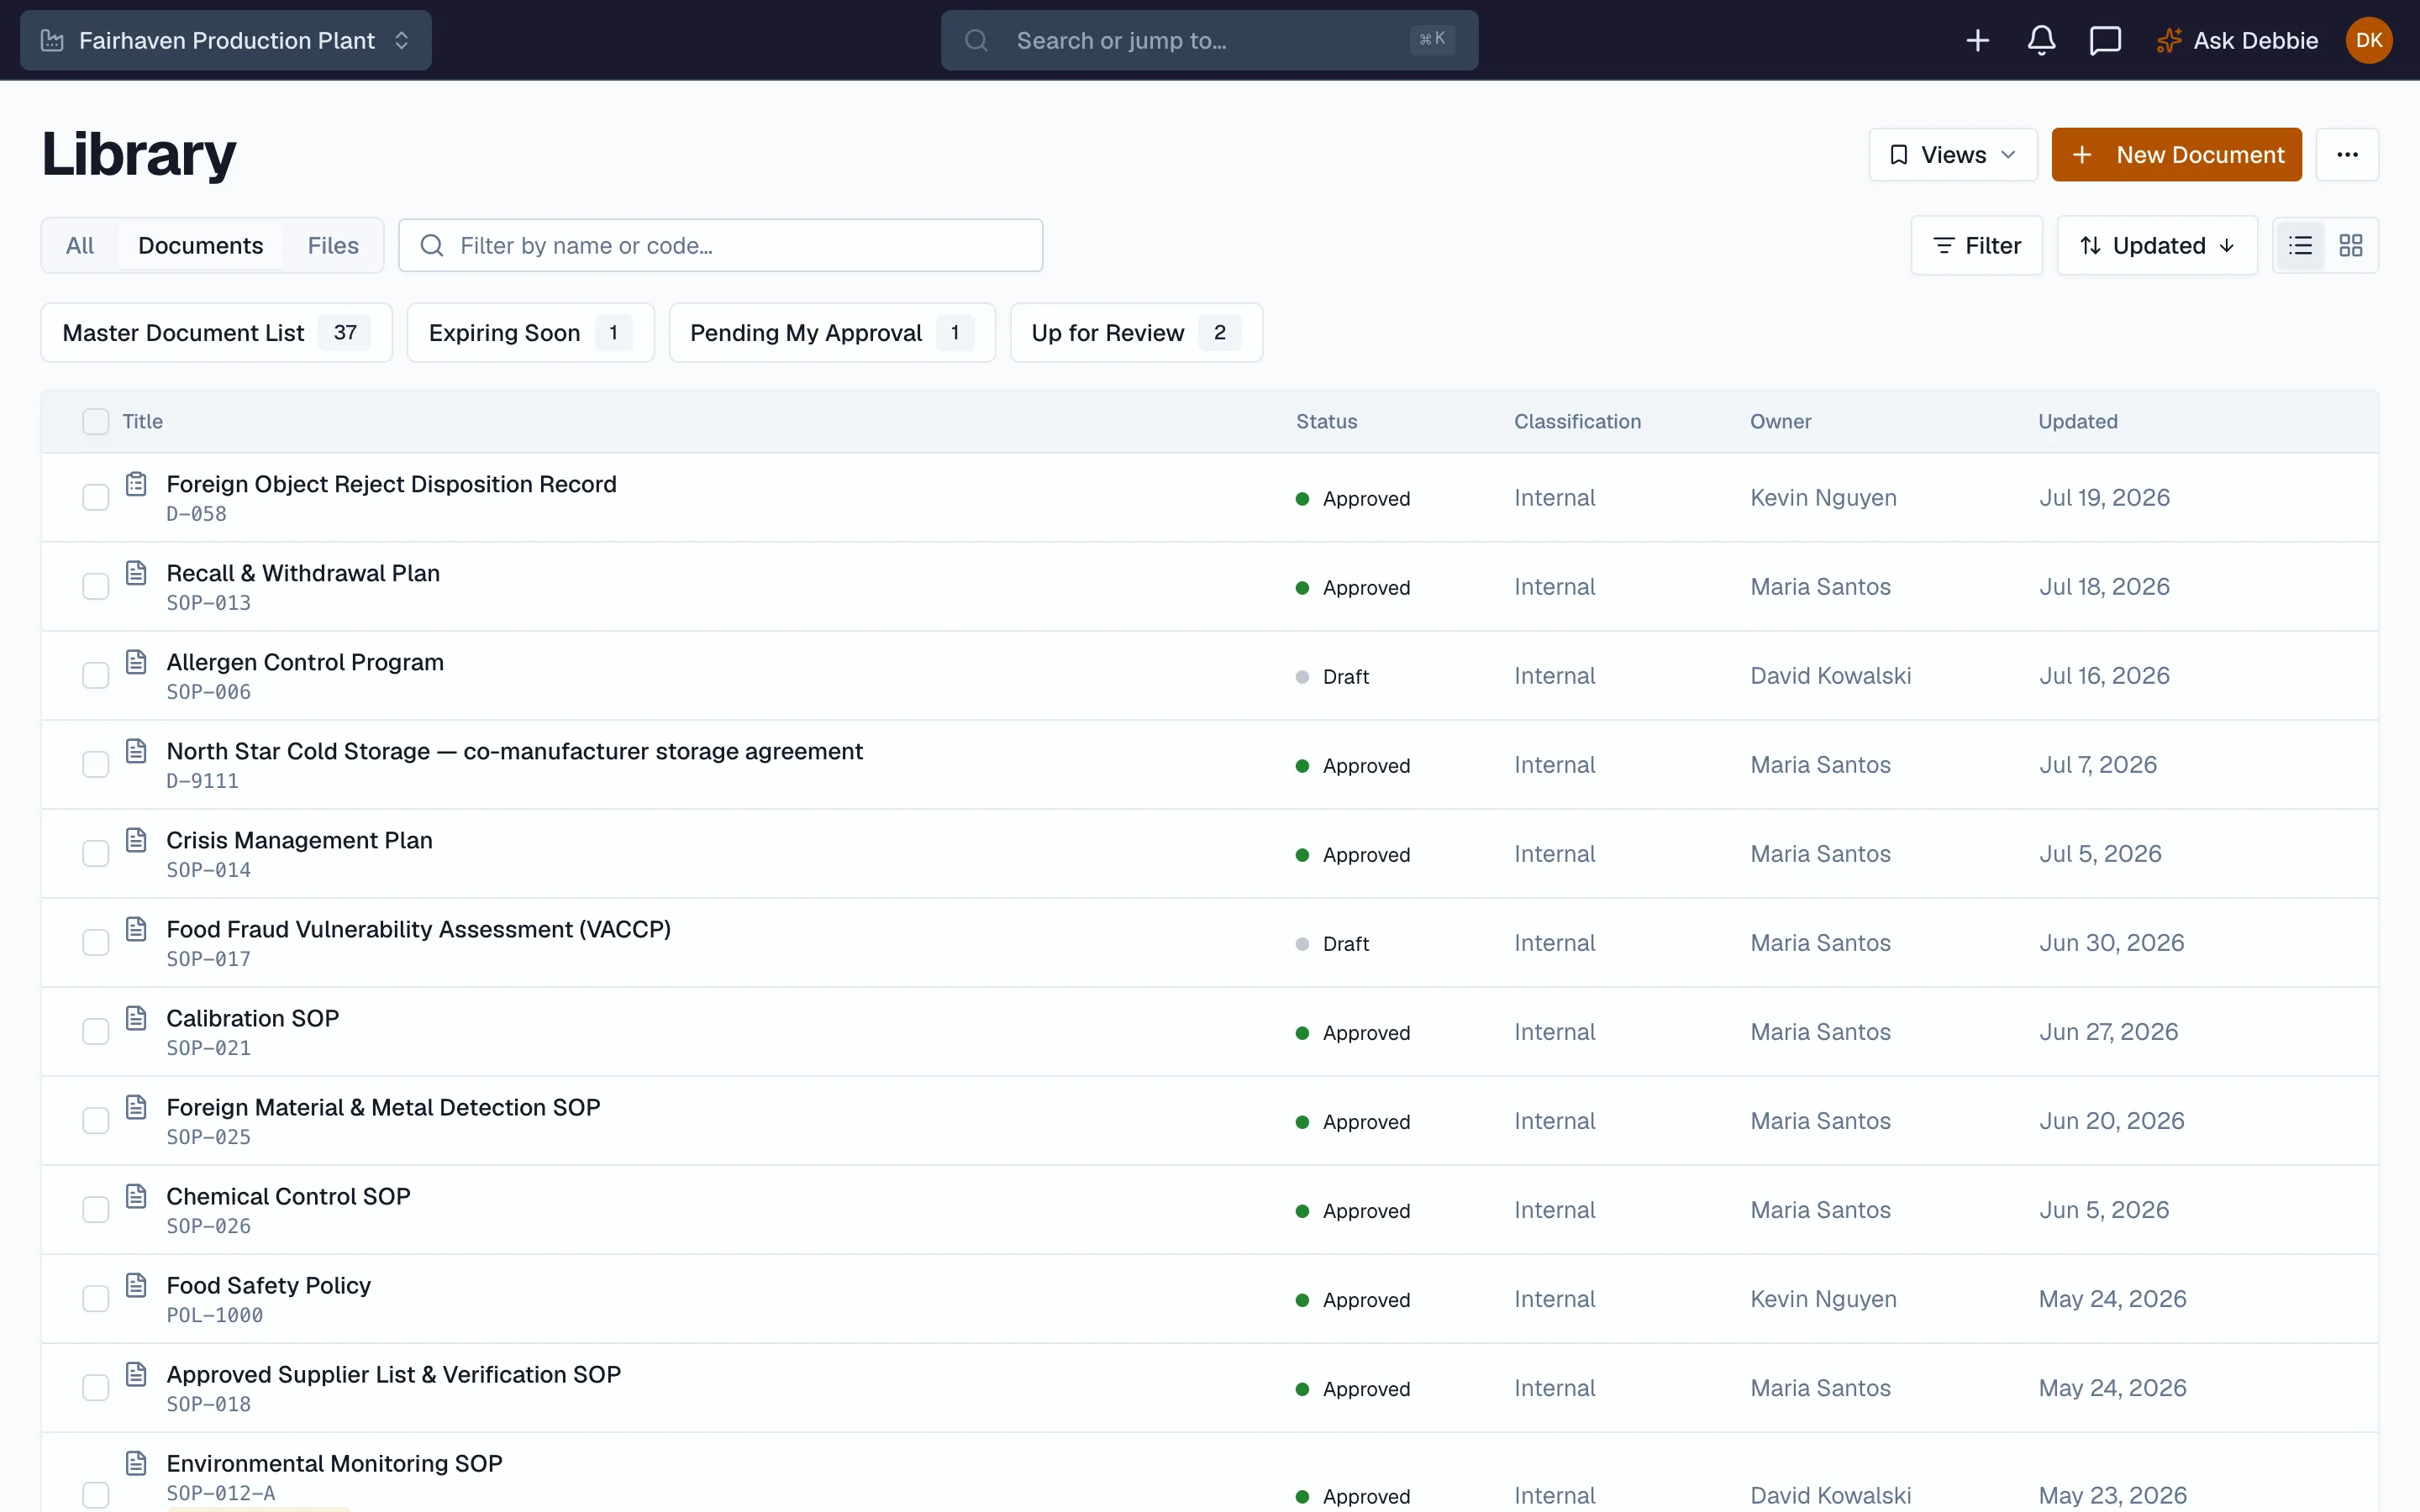
Task: Open the Up for Review view
Action: [x=1136, y=332]
